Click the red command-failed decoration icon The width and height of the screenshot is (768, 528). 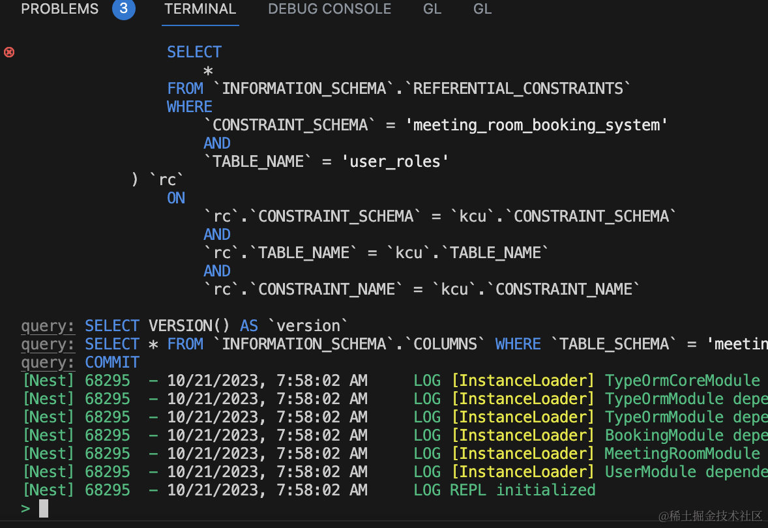9,52
